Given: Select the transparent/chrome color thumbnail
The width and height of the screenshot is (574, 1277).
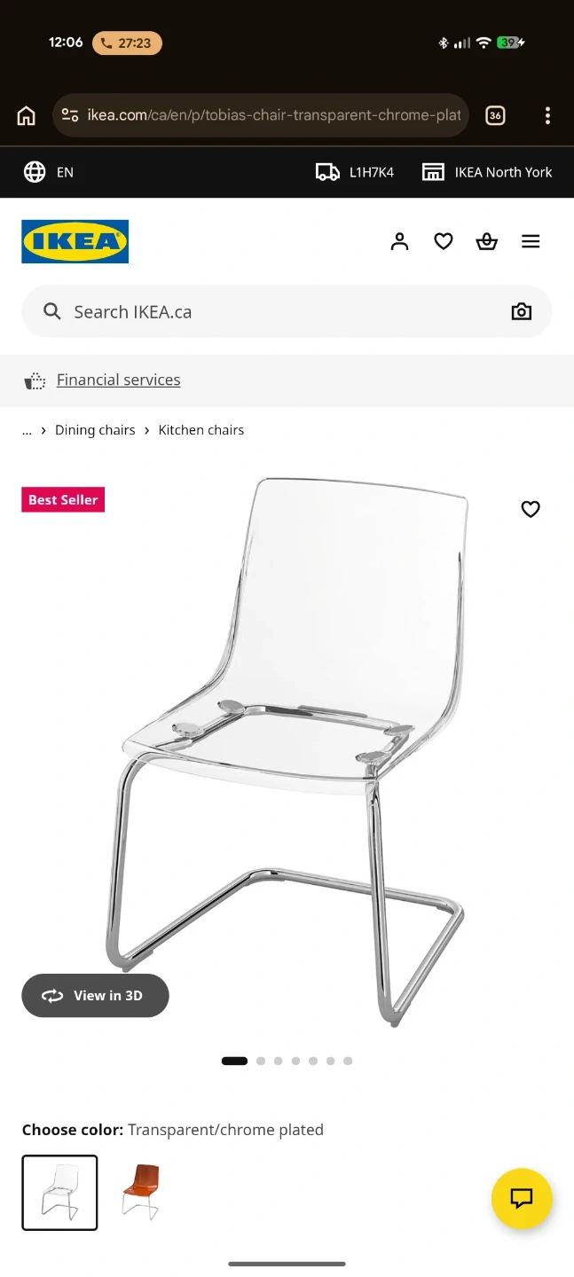Looking at the screenshot, I should [59, 1193].
